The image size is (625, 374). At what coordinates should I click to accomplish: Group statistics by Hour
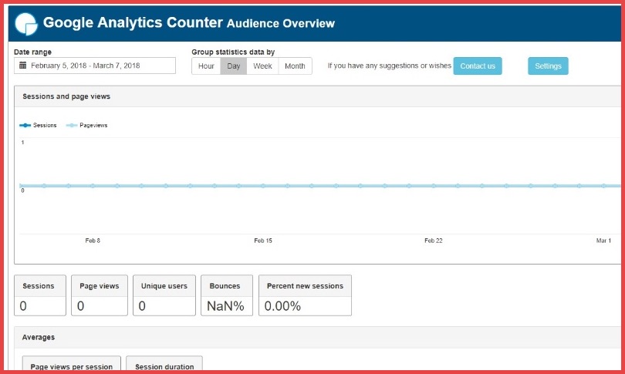click(206, 66)
